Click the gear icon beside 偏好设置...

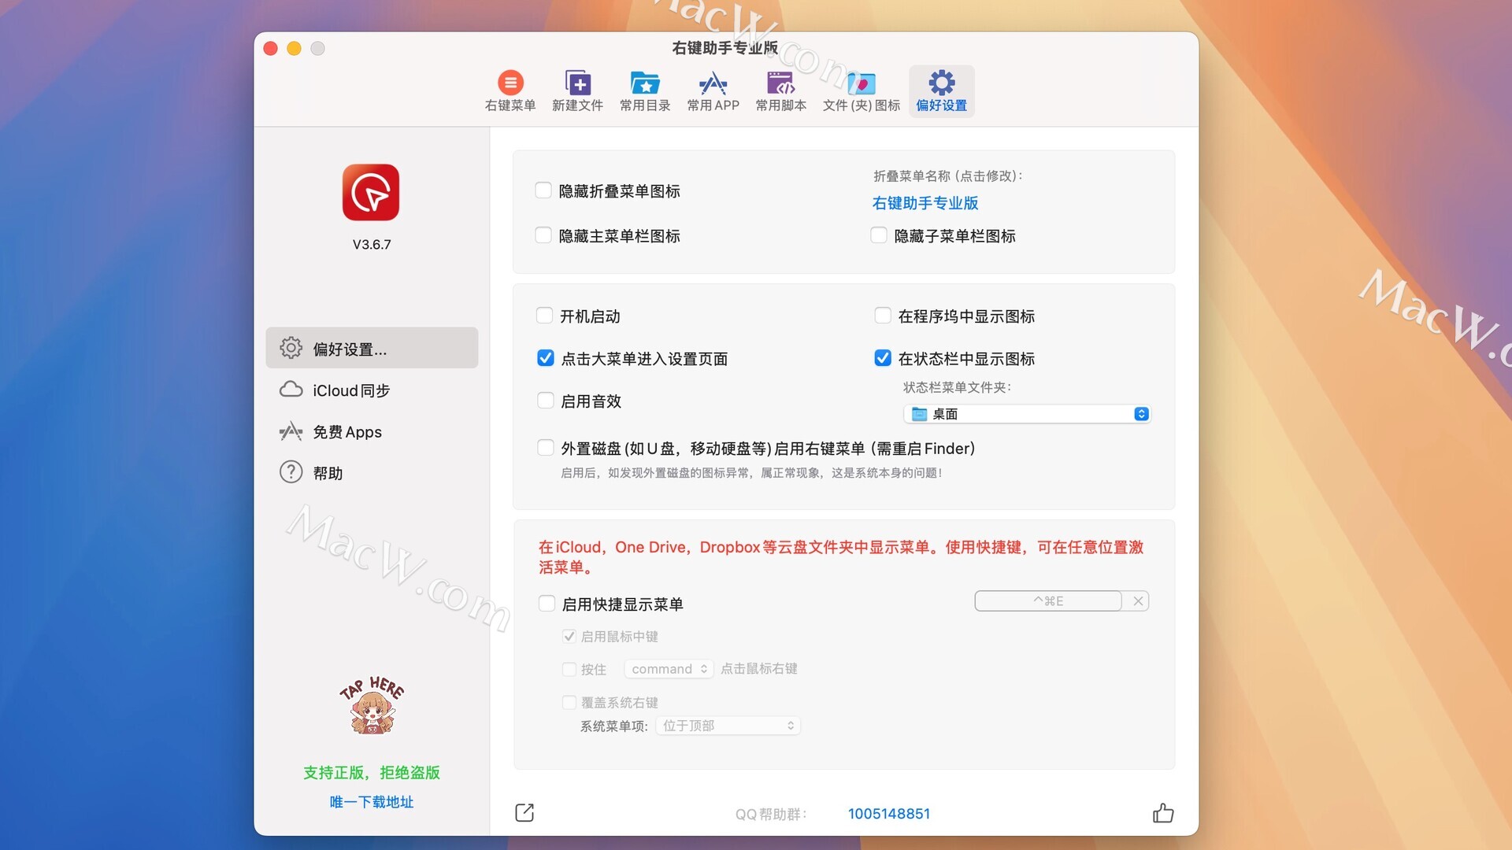pos(291,348)
